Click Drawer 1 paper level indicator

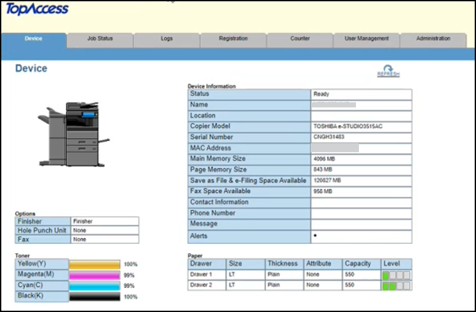coord(396,275)
